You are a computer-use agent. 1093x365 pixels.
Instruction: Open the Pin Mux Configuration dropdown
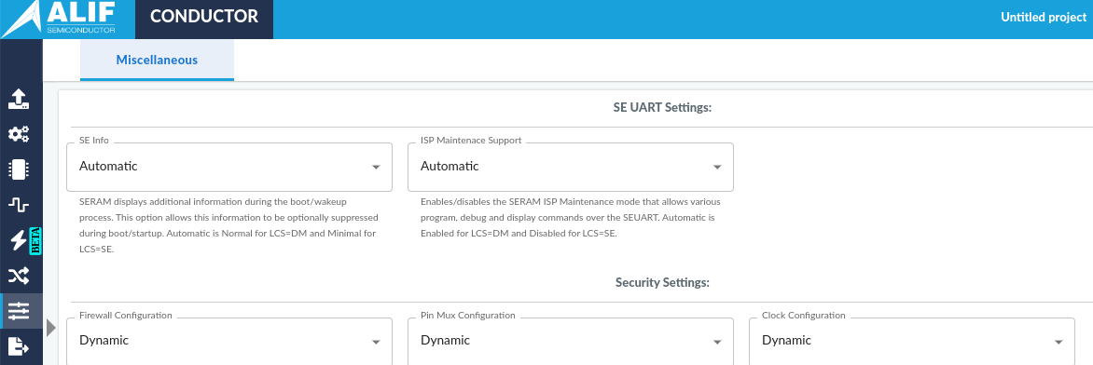click(570, 342)
